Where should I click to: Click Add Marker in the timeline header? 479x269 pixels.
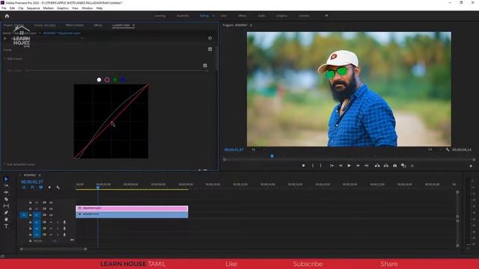click(49, 188)
